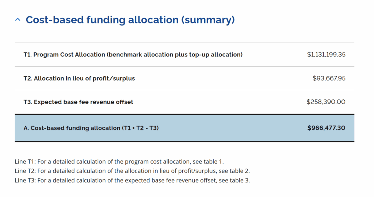Viewport: 374px width, 197px height.
Task: Click the 'Line T3:' footnote prefix
Action: coord(25,180)
